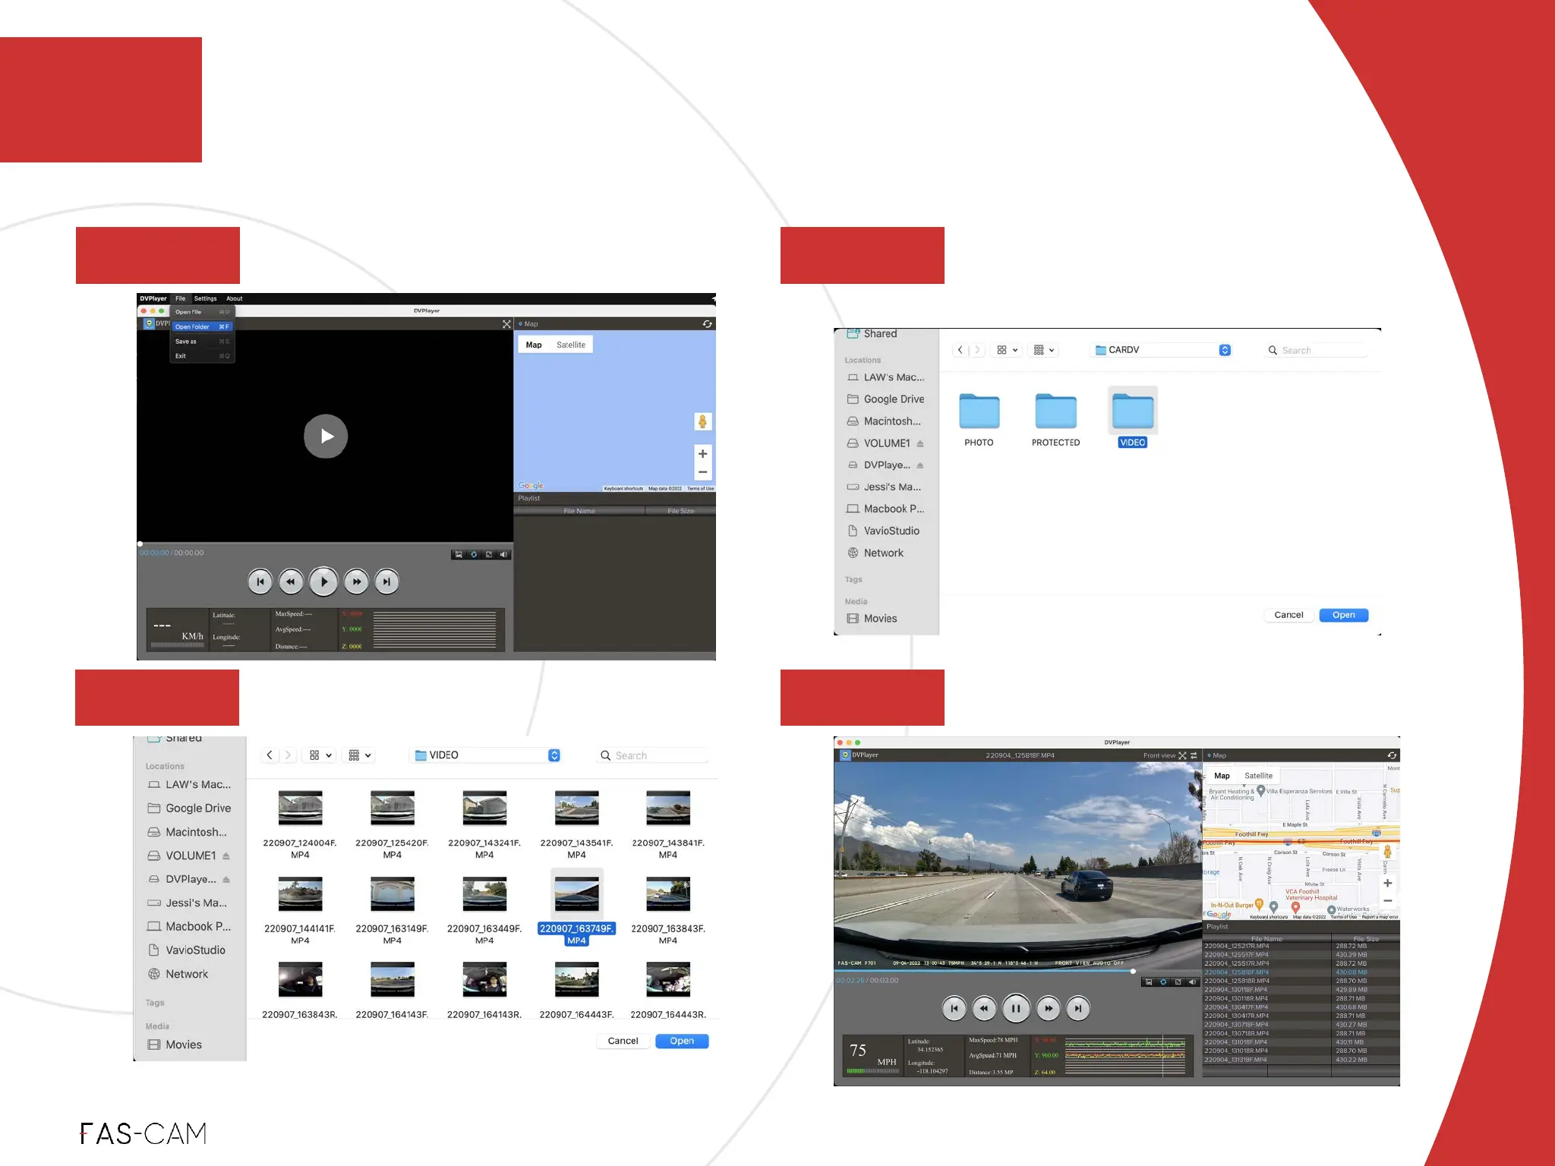Select the highlighted VIDEO folder icon
This screenshot has width=1555, height=1166.
point(1132,412)
